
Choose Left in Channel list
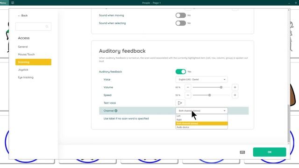tap(201, 116)
